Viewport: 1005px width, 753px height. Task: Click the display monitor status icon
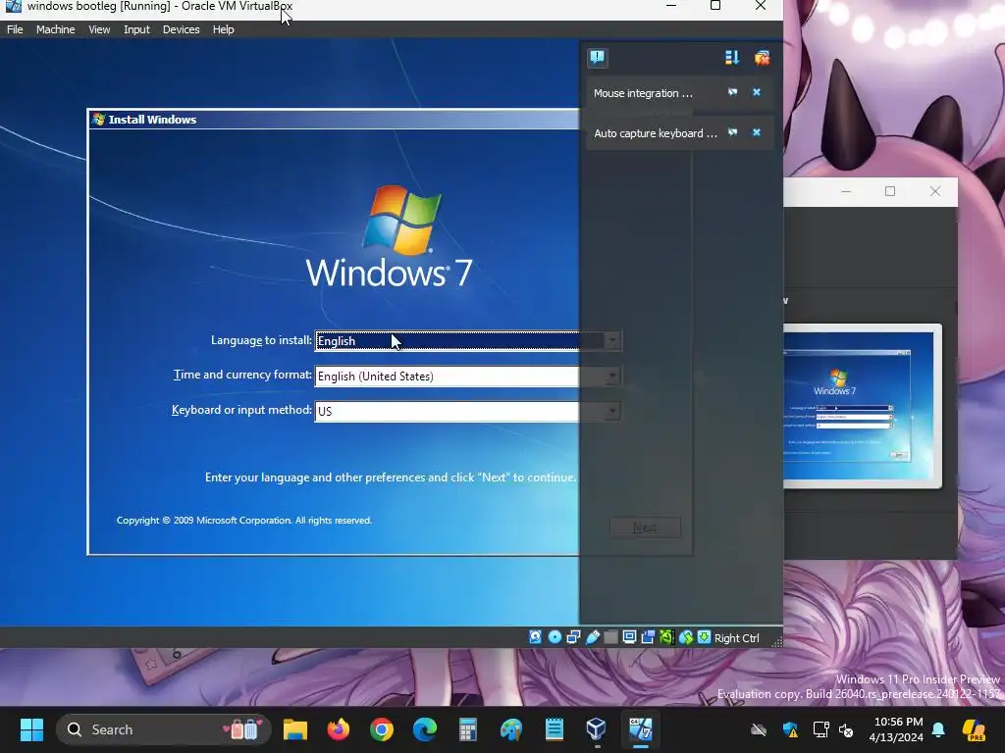tap(629, 637)
